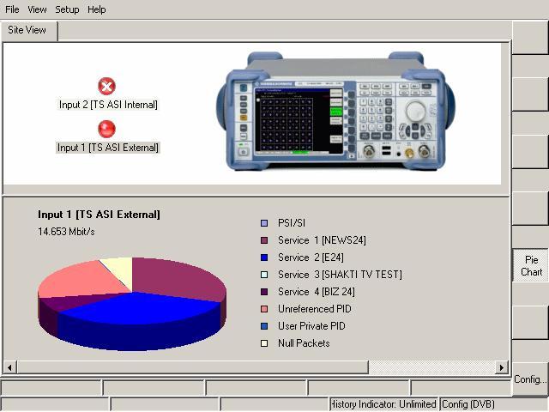Click the horizontal scrollbar right arrow
Viewport: 549px width, 412px height.
(x=503, y=367)
